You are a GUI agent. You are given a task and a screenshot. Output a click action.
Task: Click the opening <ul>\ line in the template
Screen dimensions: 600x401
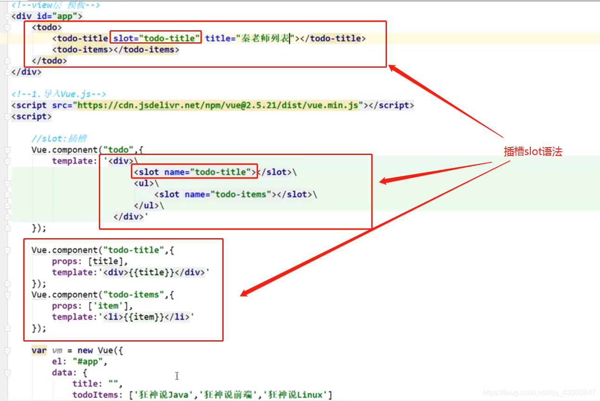(146, 183)
